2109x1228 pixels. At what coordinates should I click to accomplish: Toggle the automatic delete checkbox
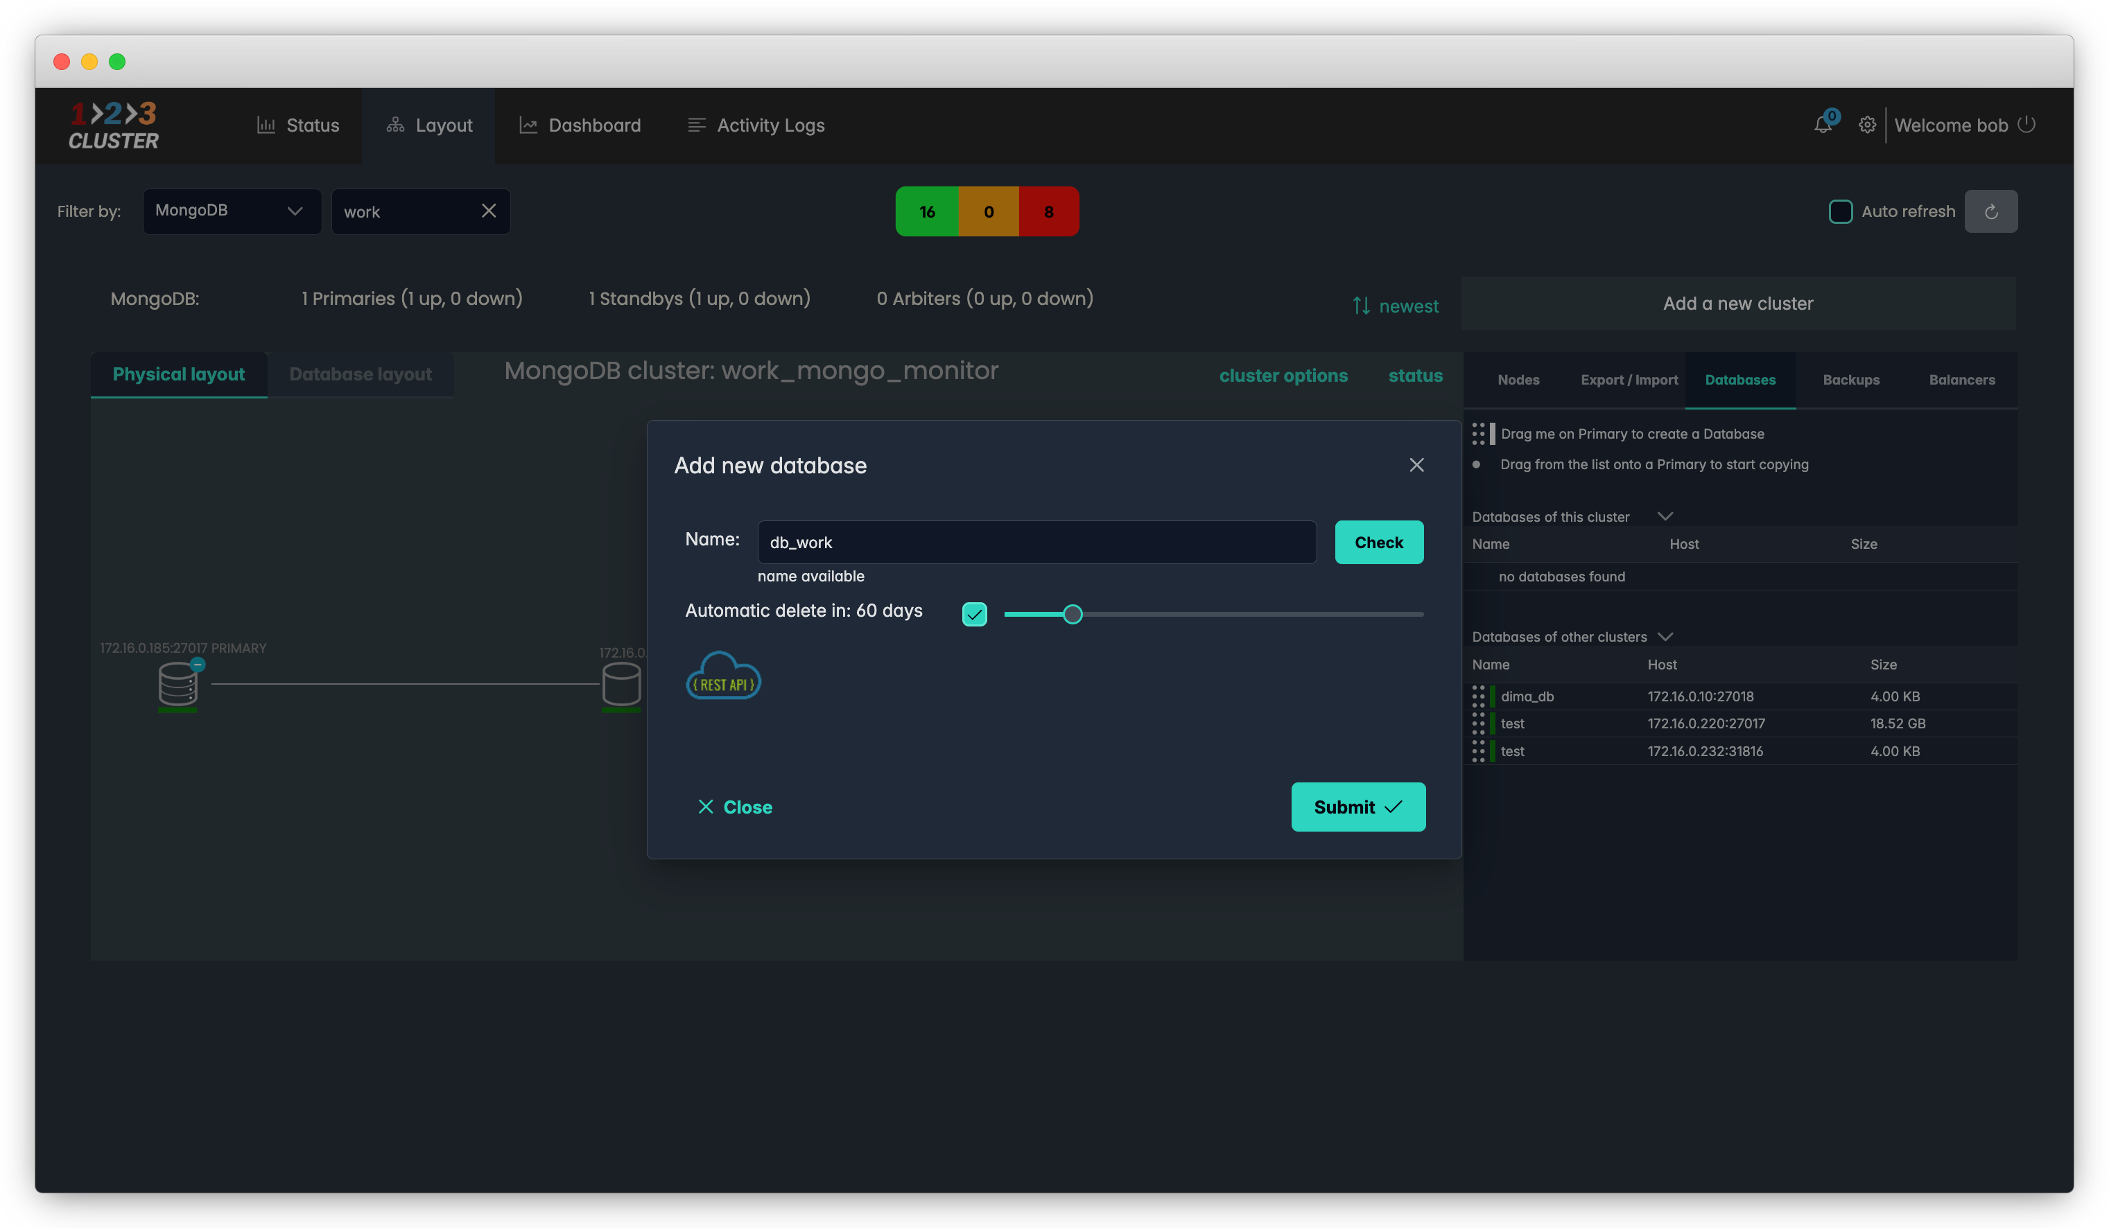pos(974,614)
